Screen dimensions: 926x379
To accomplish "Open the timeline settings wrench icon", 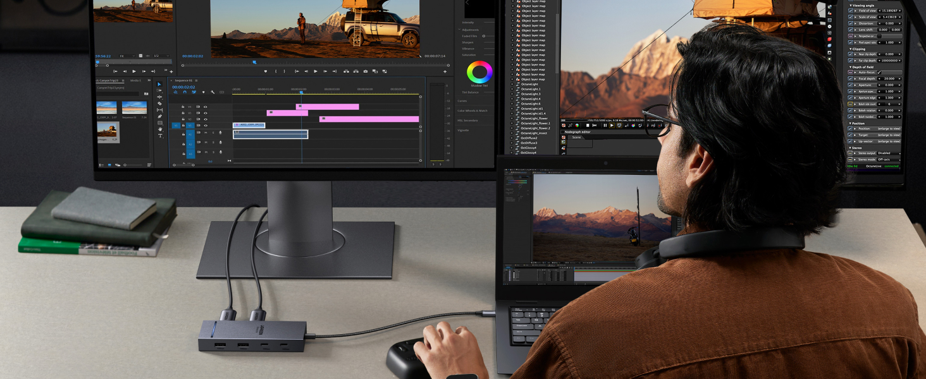I will coord(212,92).
